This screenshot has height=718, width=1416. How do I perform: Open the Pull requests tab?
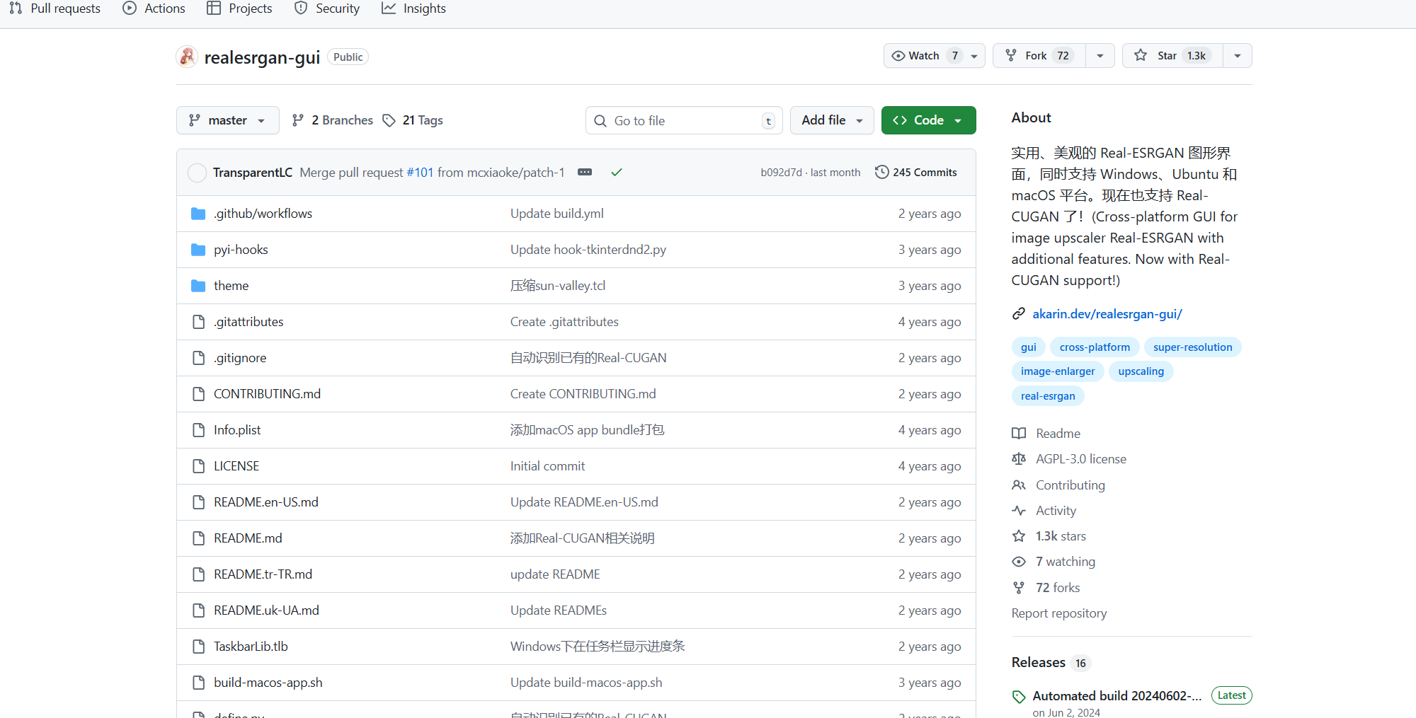55,8
